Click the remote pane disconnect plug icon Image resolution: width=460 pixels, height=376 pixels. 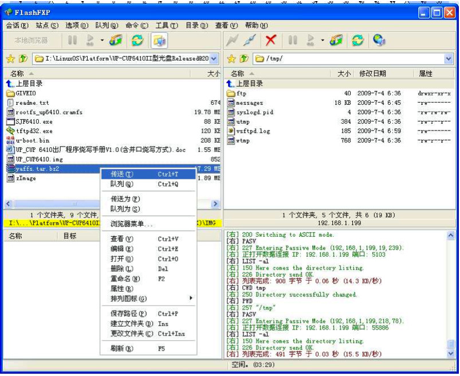coord(250,40)
